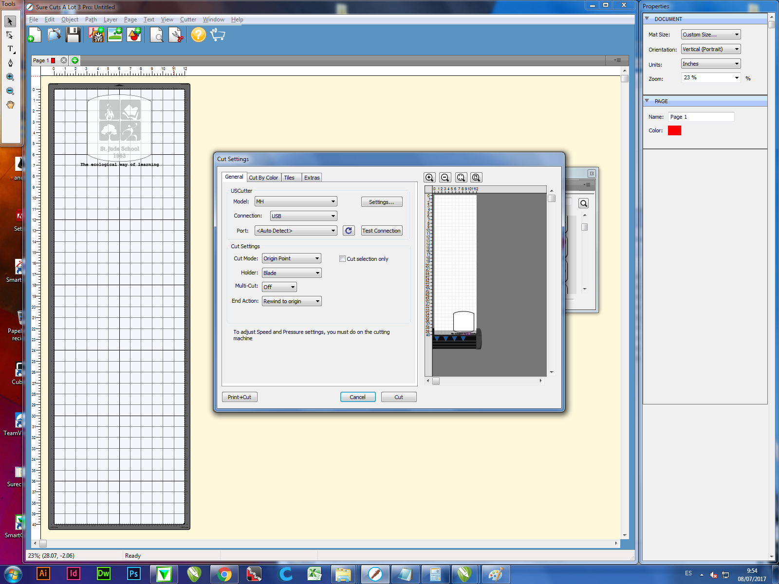Enable Cut selection only checkbox
Screen dimensions: 779x584
[342, 259]
